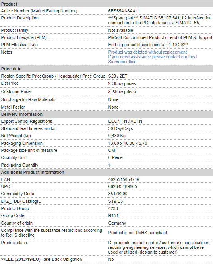This screenshot has width=213, height=264.
Task: Click the S20 / 2ET price group value
Action: tap(118, 76)
